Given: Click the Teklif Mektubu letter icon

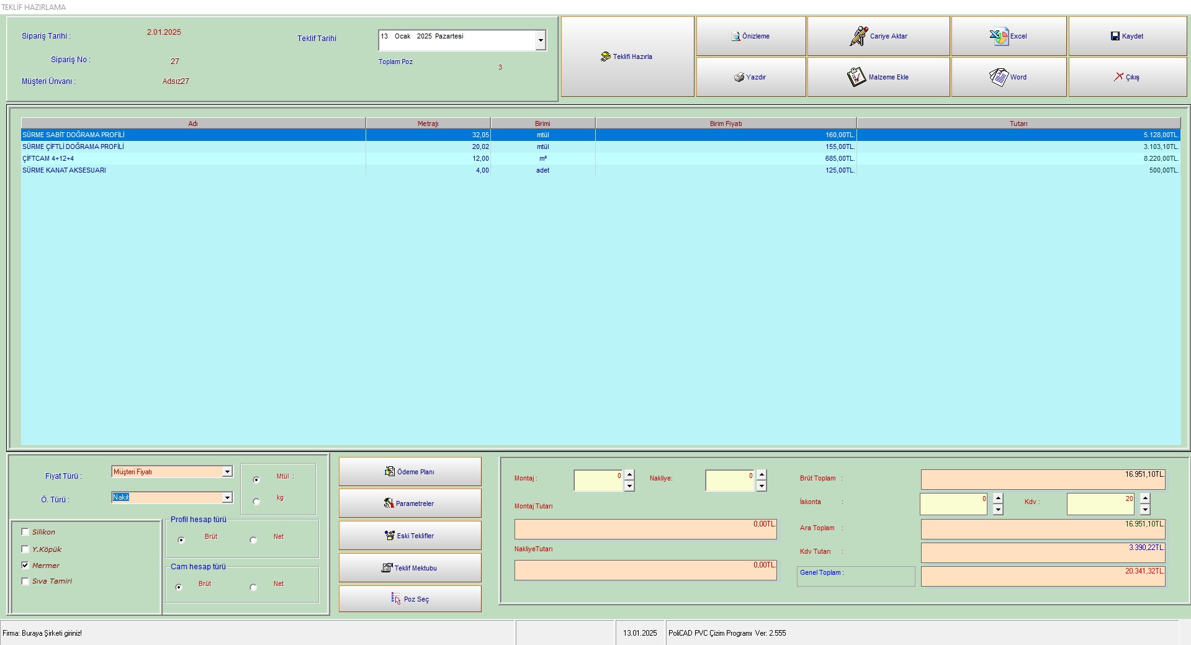Looking at the screenshot, I should point(387,568).
